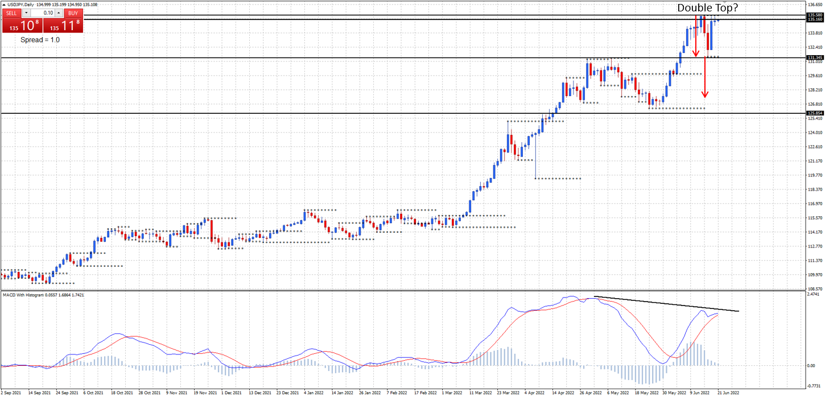Click the SELL button at 135.108

[x=11, y=13]
